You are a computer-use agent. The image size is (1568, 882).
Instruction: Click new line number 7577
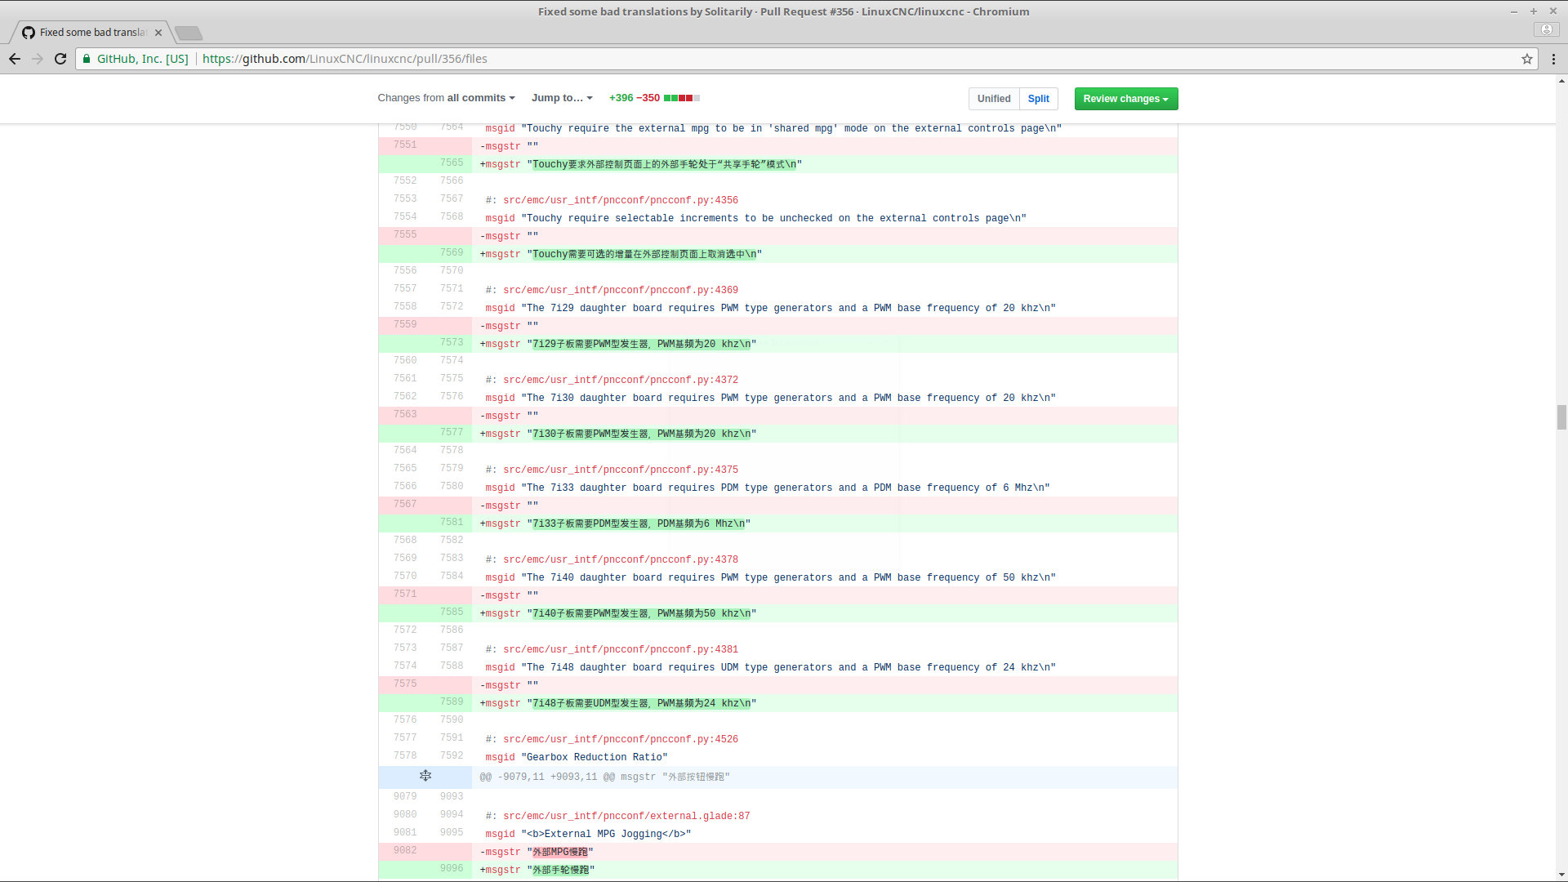click(x=452, y=433)
